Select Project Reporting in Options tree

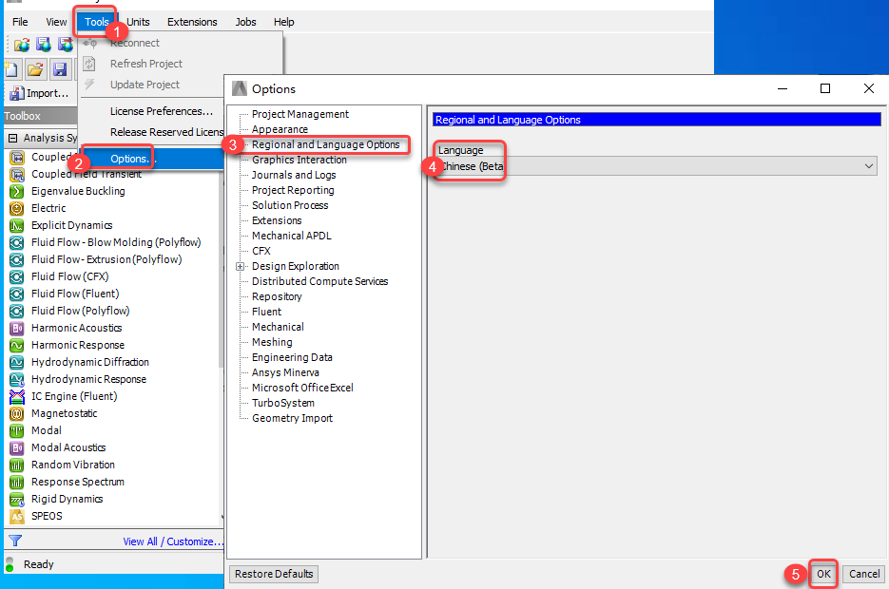pyautogui.click(x=293, y=190)
